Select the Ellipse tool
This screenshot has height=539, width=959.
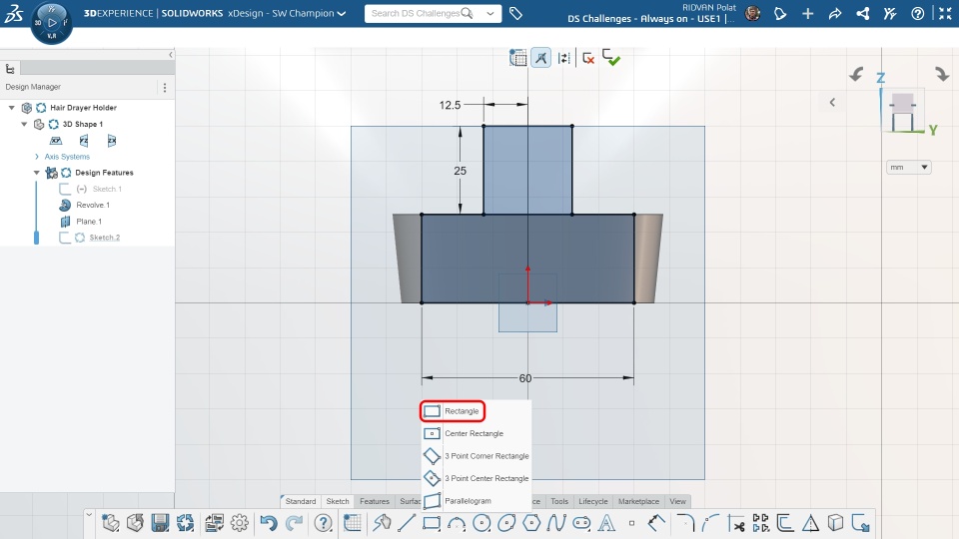click(x=506, y=523)
